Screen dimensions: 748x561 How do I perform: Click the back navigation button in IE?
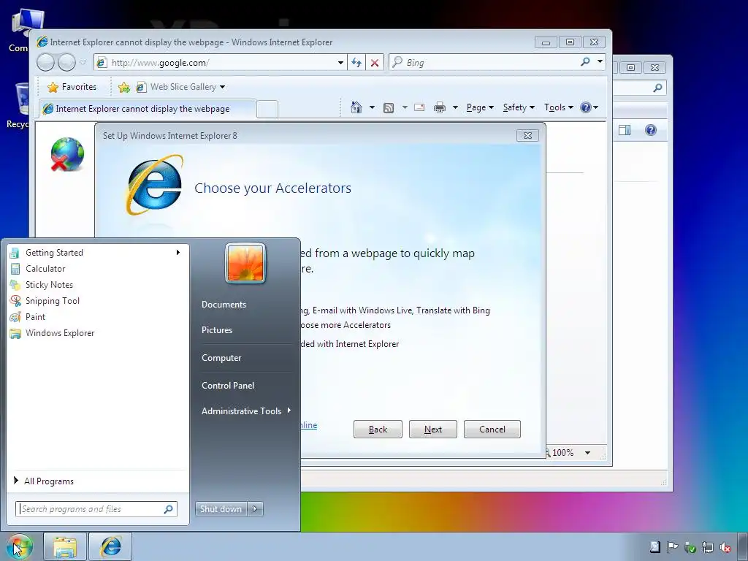tap(46, 62)
